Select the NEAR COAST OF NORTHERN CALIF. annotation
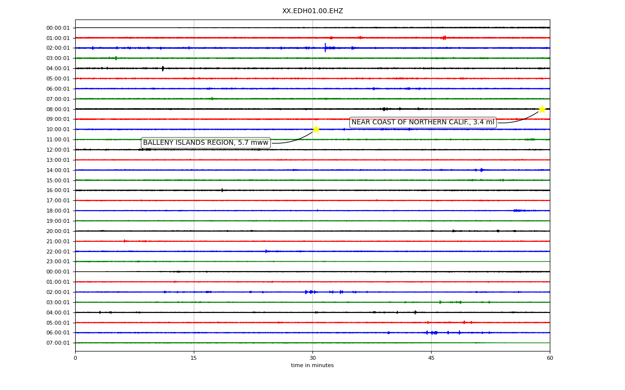Viewport: 625px width, 390px height. pos(423,122)
